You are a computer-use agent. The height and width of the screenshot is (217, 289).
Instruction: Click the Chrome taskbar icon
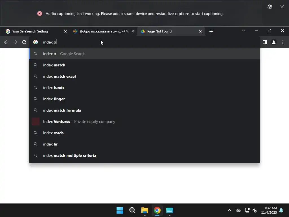click(x=157, y=210)
